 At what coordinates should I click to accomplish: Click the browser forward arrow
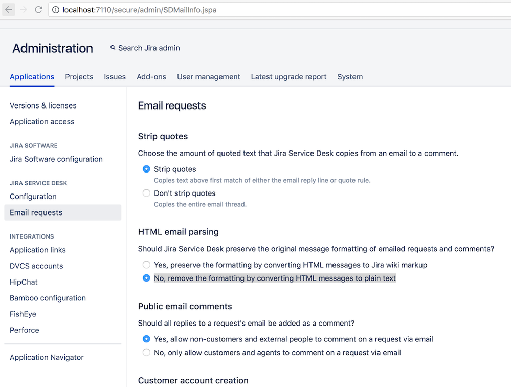[x=24, y=10]
